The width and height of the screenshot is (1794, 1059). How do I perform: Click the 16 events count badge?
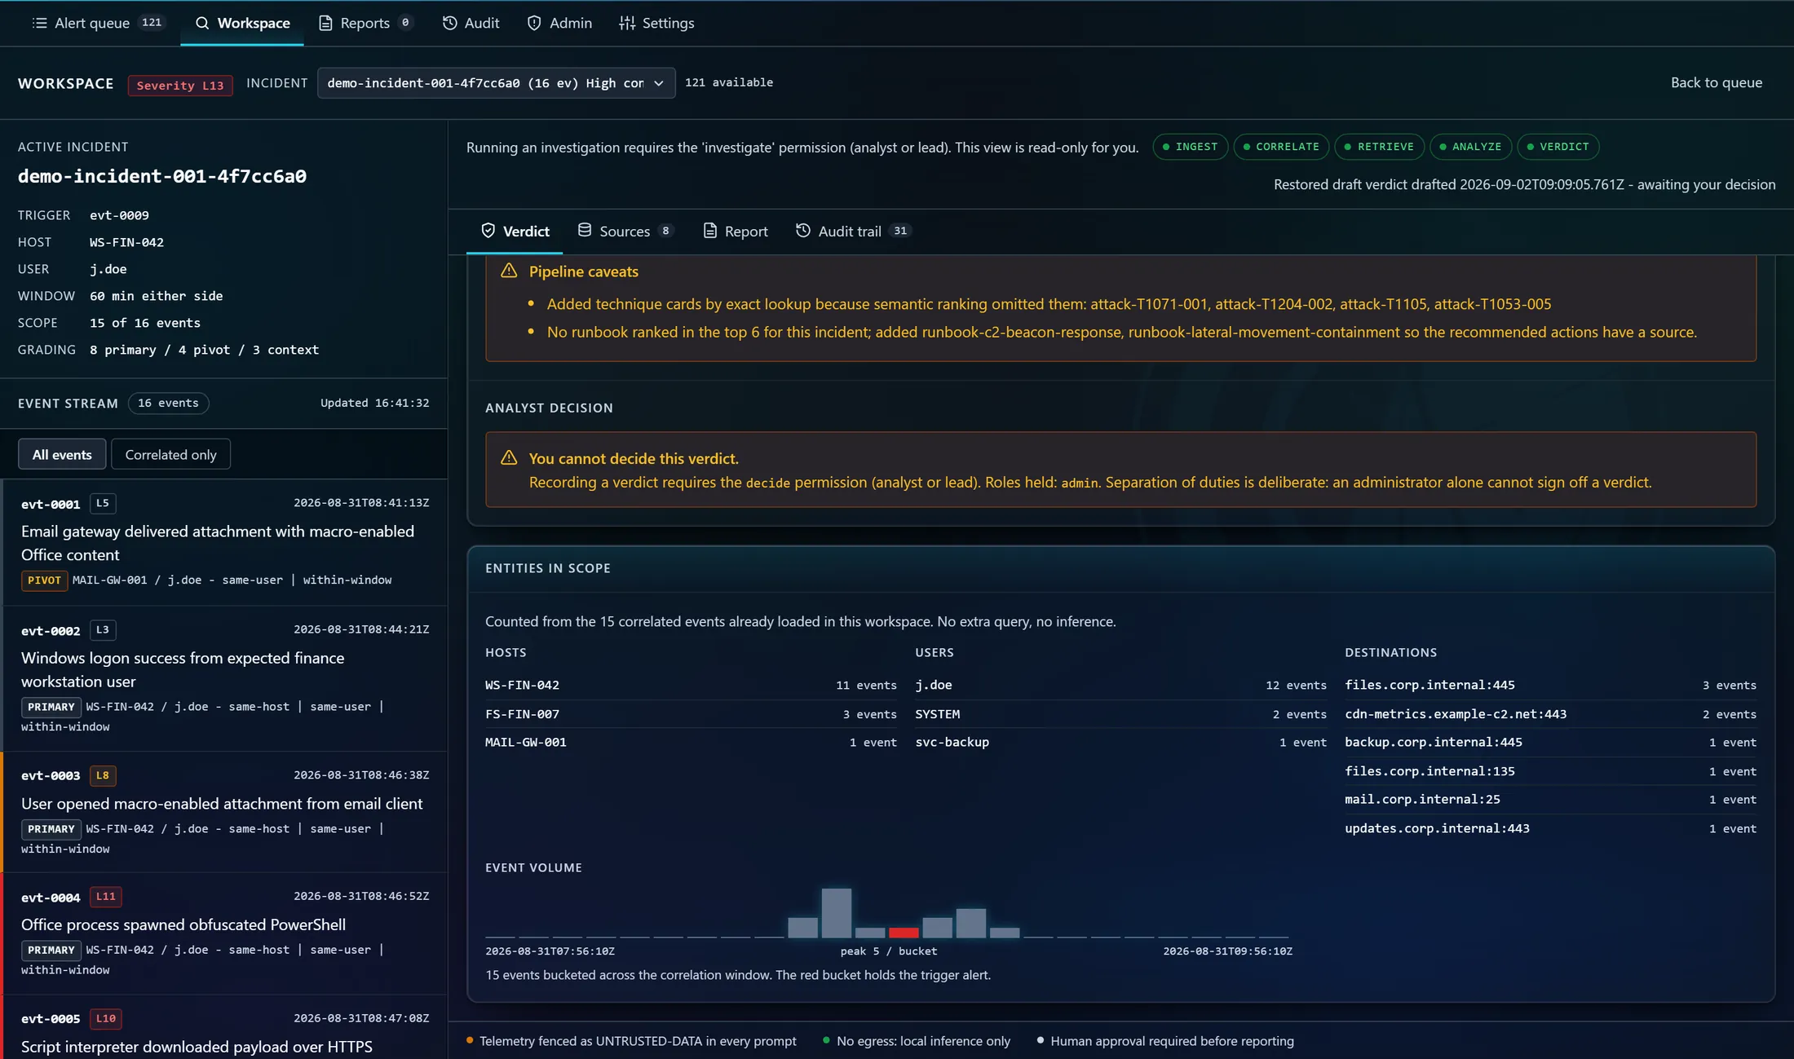coord(168,404)
